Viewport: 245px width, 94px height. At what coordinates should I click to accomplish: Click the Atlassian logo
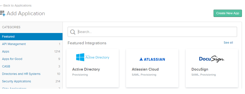(x=152, y=59)
